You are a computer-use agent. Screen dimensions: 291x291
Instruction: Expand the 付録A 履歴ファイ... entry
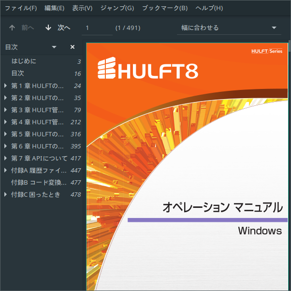point(6,170)
